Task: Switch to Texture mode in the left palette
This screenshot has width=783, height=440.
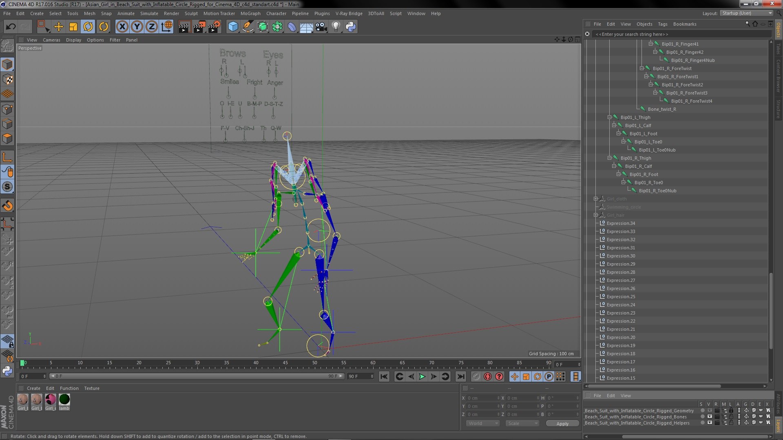Action: pos(7,79)
